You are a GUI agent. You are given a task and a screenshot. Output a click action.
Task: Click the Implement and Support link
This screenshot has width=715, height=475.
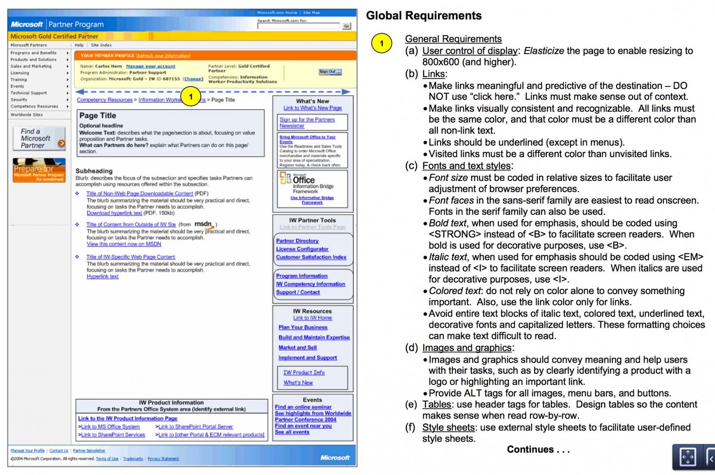pos(308,358)
